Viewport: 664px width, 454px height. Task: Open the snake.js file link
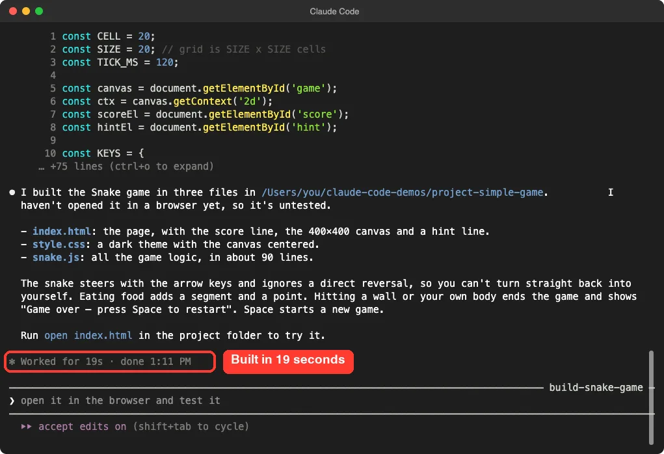pyautogui.click(x=56, y=258)
